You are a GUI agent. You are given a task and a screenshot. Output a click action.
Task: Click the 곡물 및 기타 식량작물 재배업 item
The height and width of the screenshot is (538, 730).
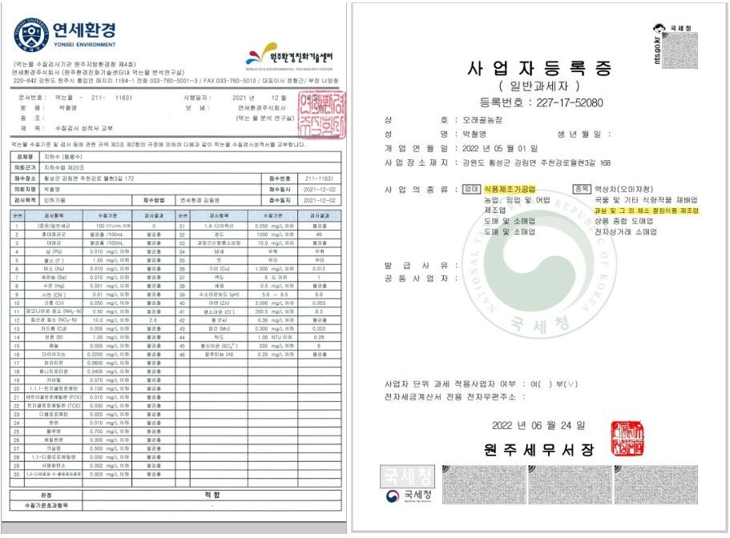click(646, 200)
